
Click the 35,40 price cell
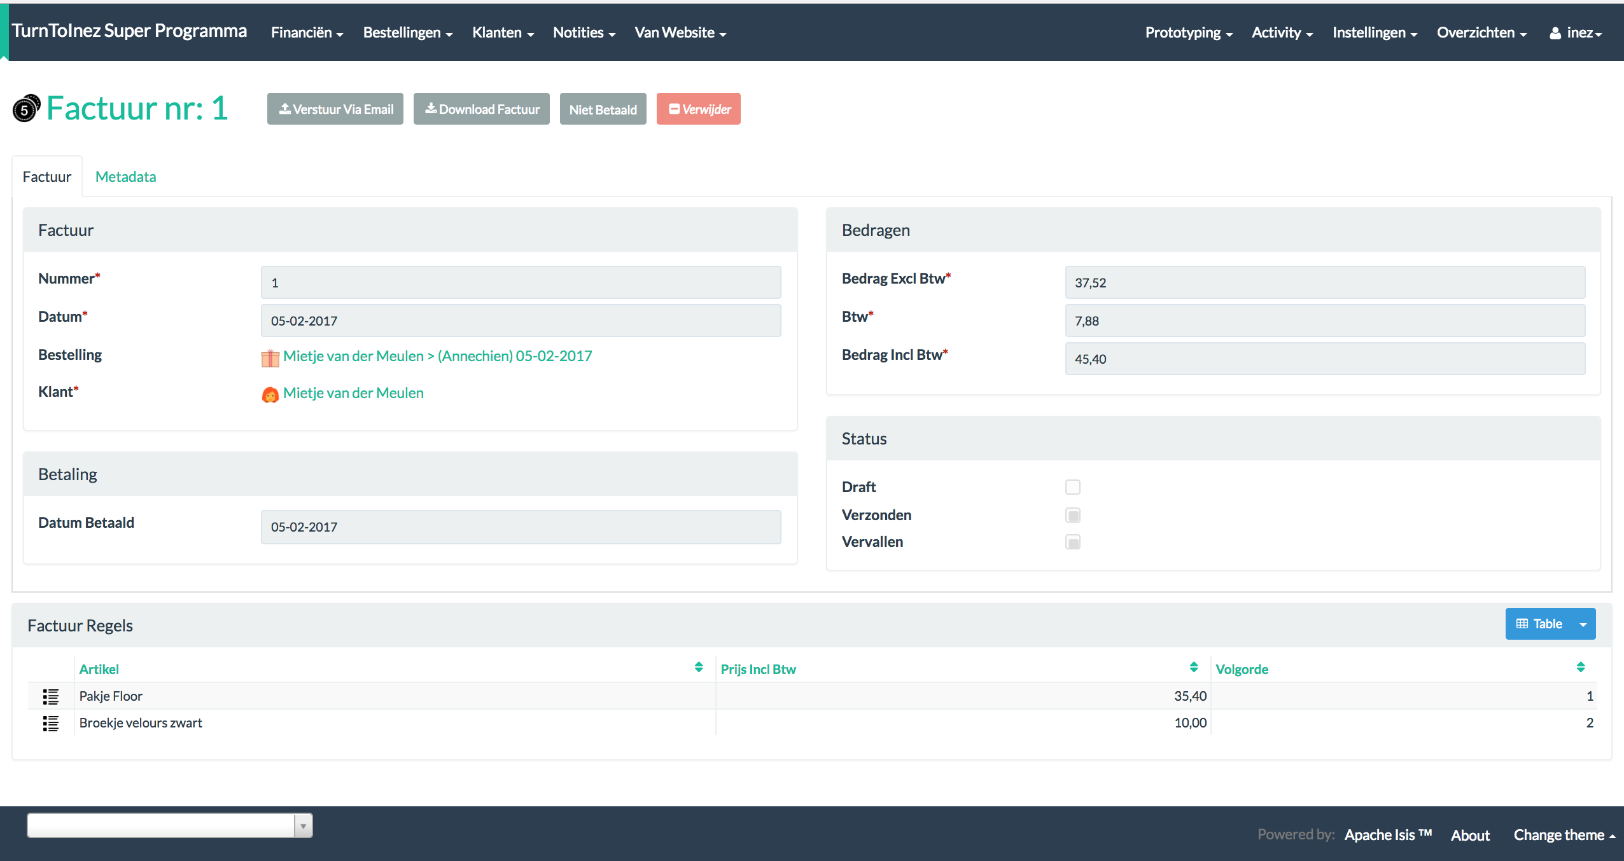tap(963, 696)
